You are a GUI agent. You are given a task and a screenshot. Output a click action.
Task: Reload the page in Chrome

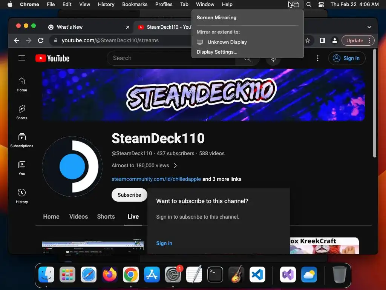pyautogui.click(x=41, y=40)
